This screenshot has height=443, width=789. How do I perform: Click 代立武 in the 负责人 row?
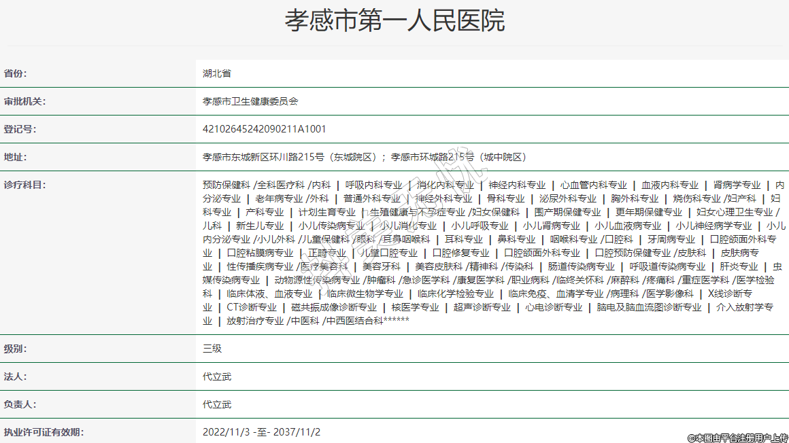(217, 404)
